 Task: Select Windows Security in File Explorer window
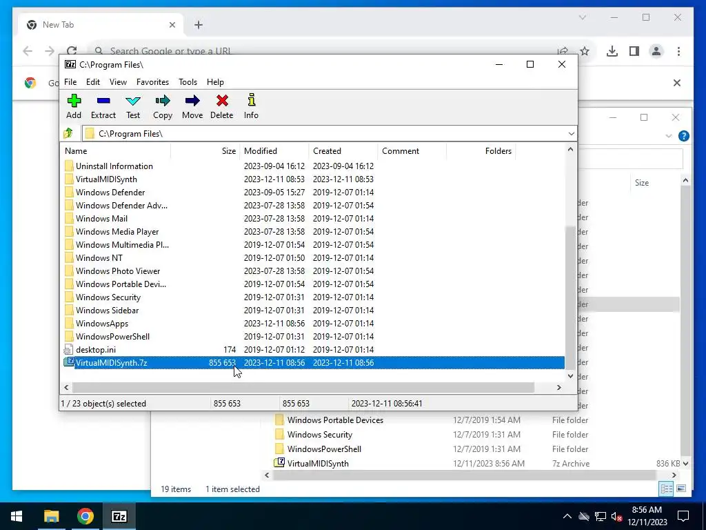point(320,435)
